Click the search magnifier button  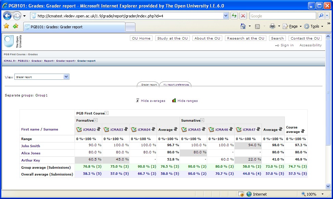pyautogui.click(x=321, y=16)
